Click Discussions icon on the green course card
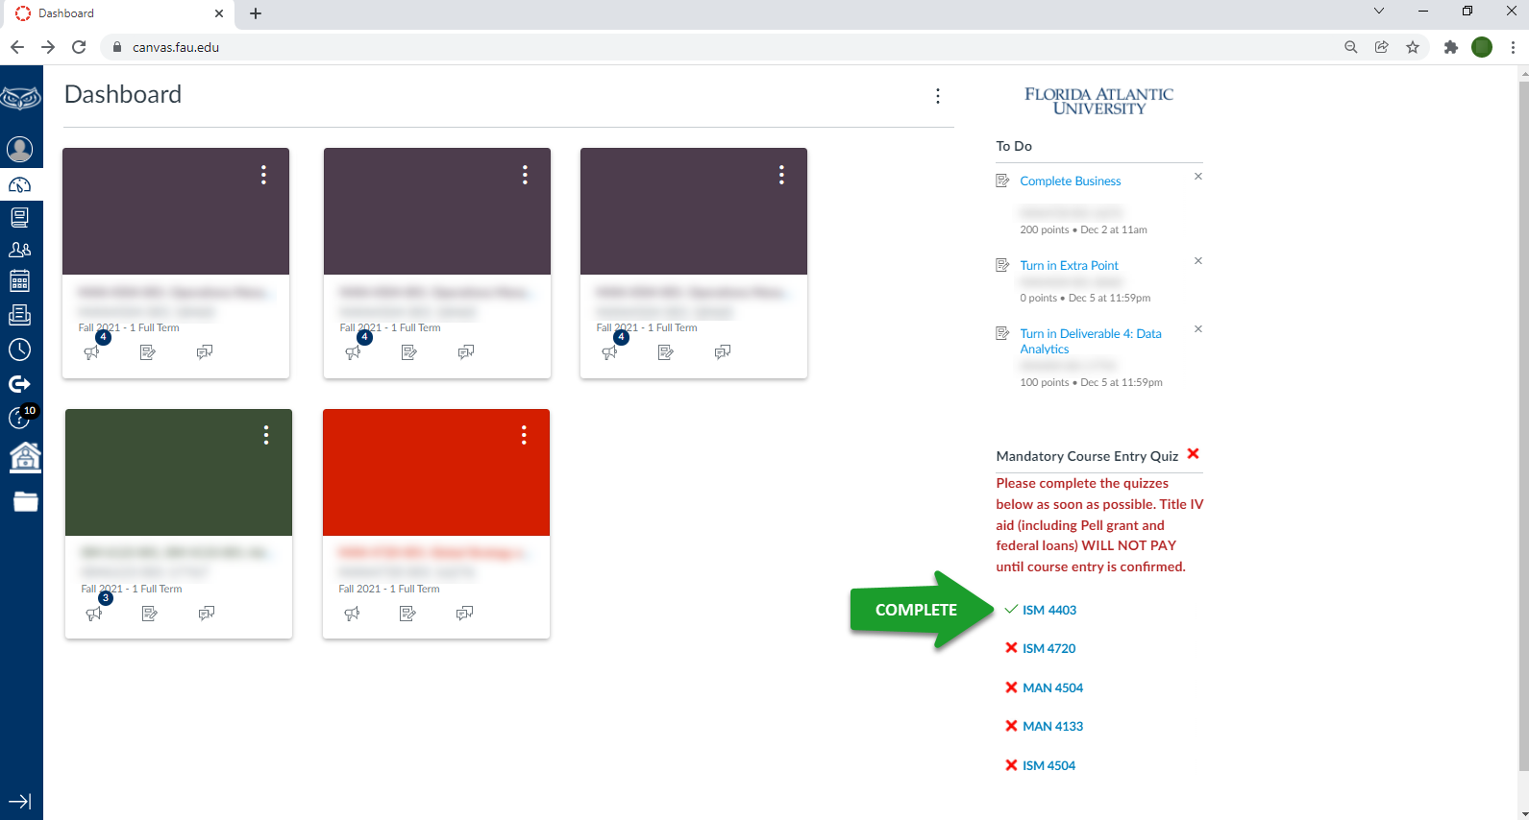The image size is (1529, 820). pos(207,614)
